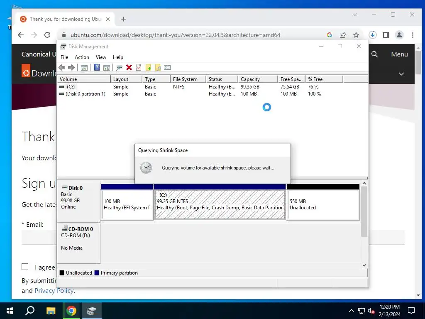The image size is (425, 319).
Task: Click the folder with magnifier toolbar icon
Action: (158, 68)
